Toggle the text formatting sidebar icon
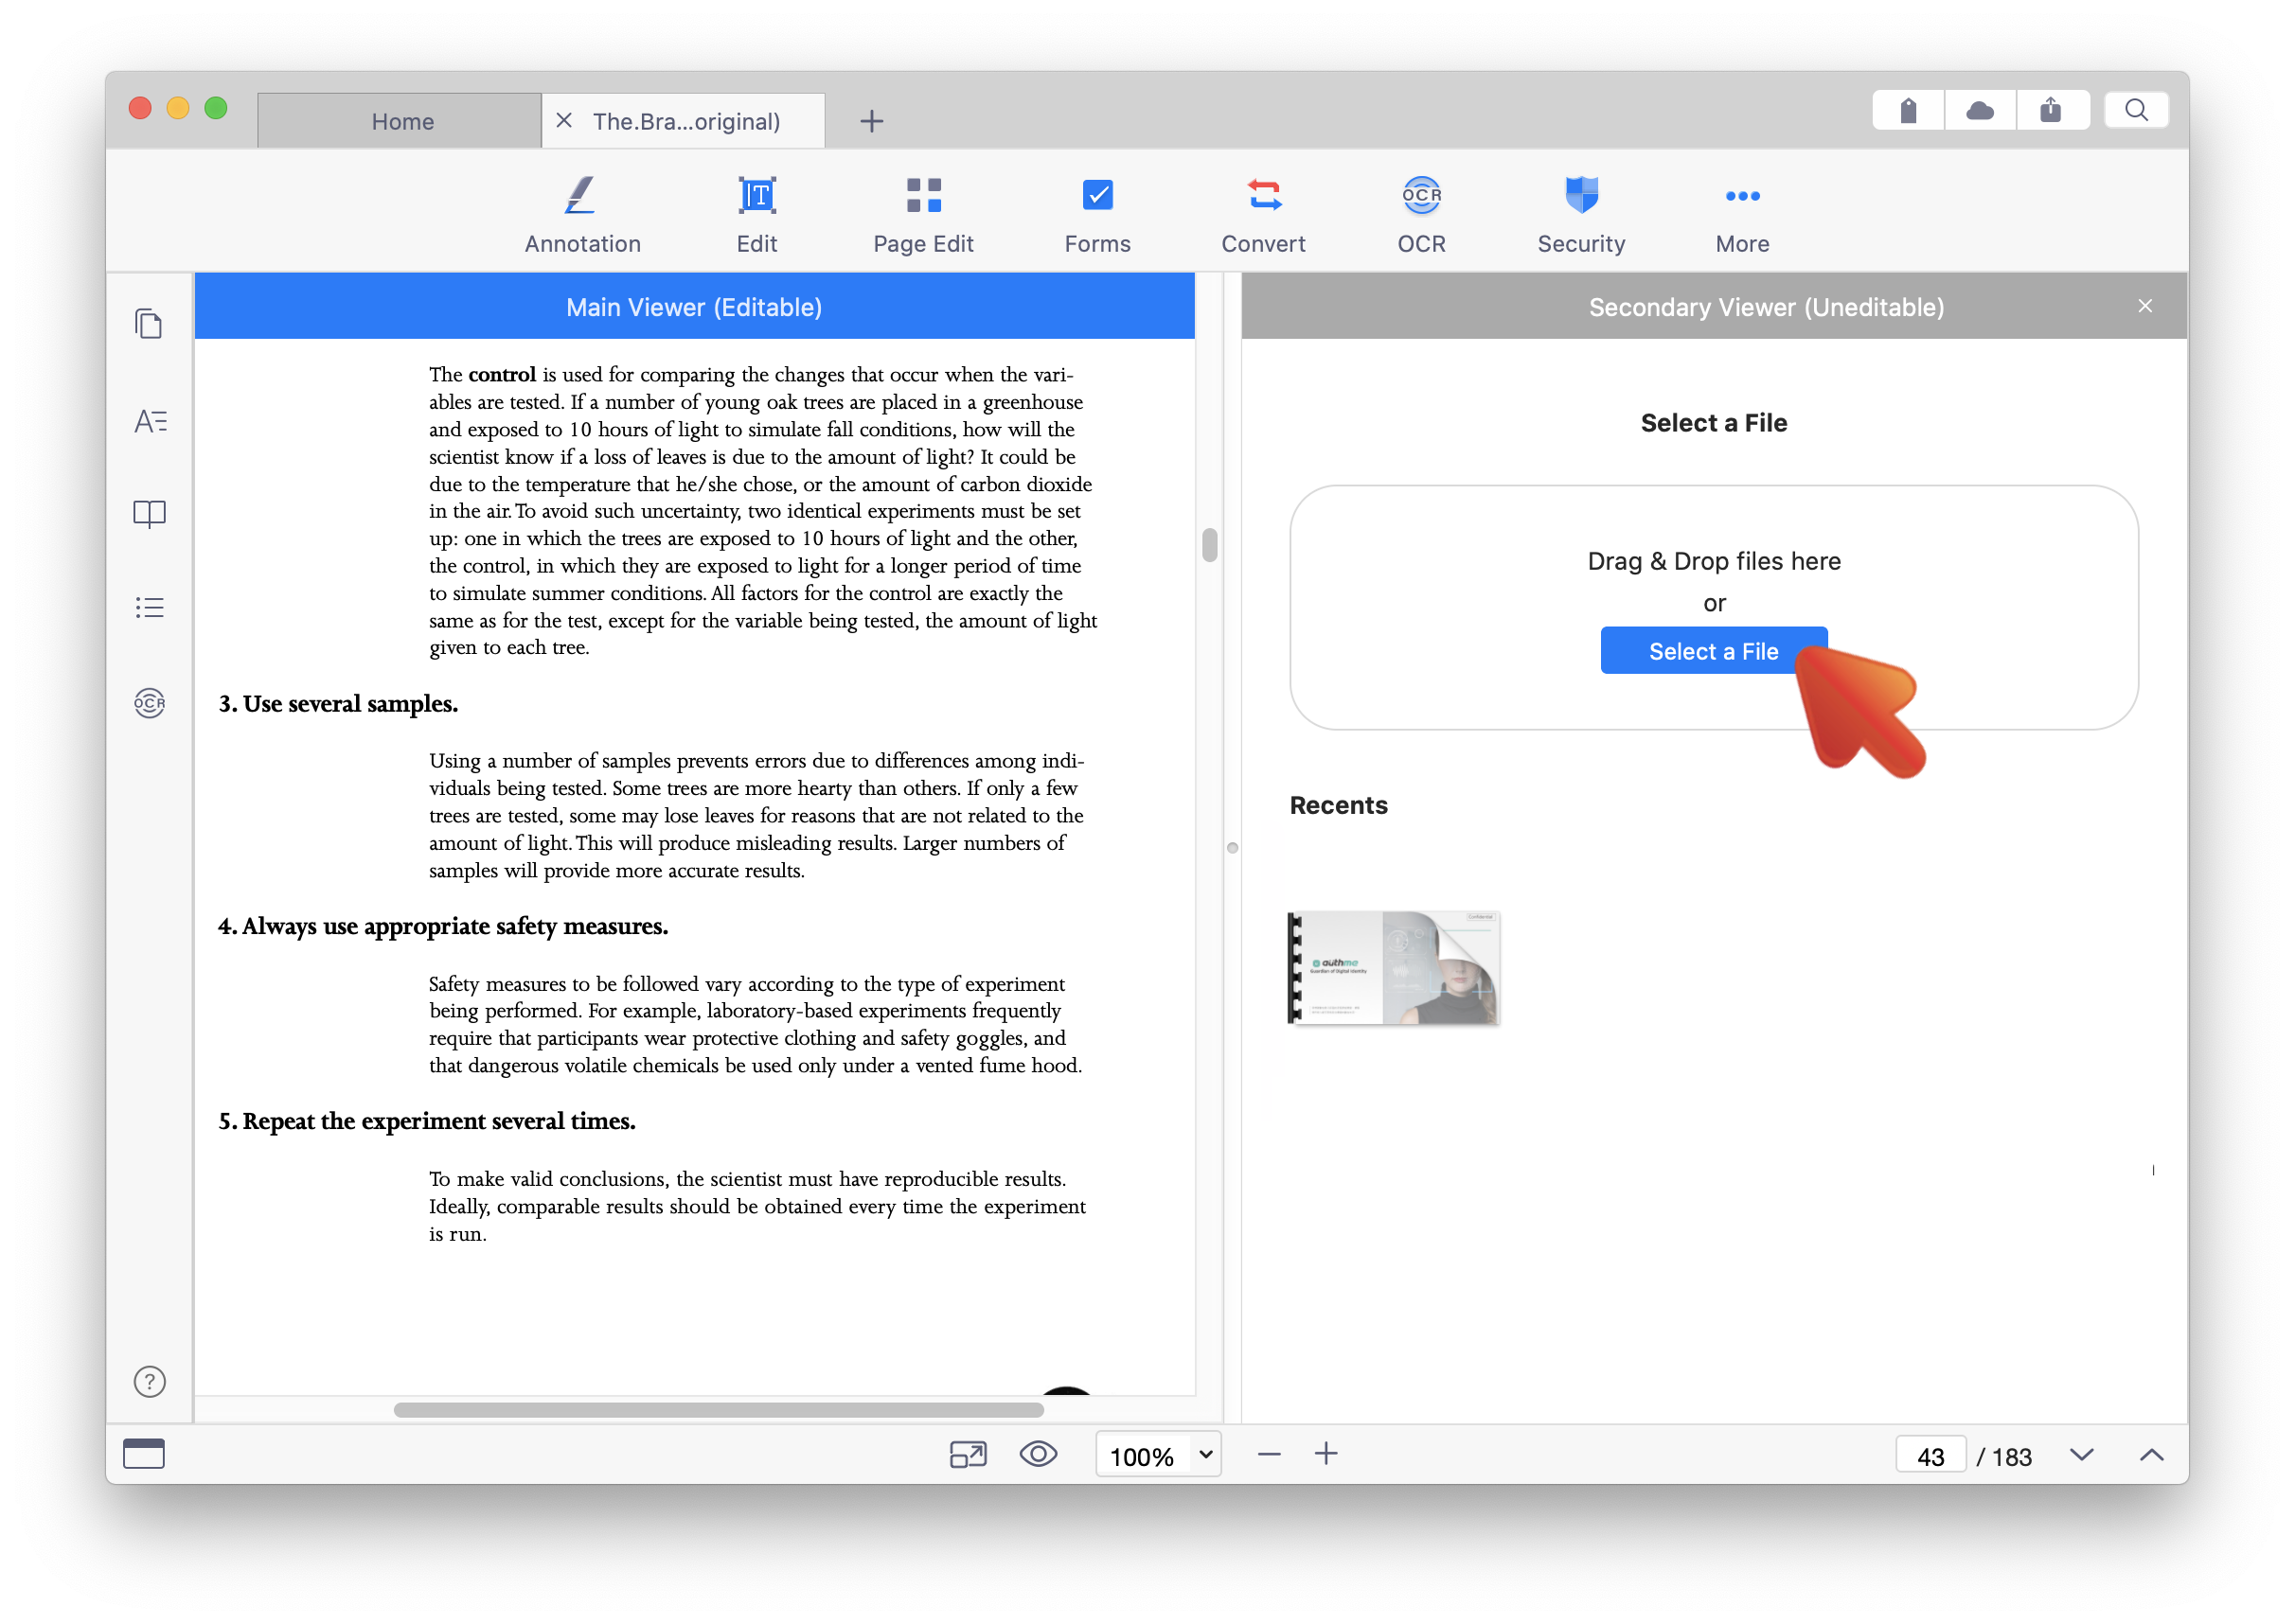 pos(150,420)
